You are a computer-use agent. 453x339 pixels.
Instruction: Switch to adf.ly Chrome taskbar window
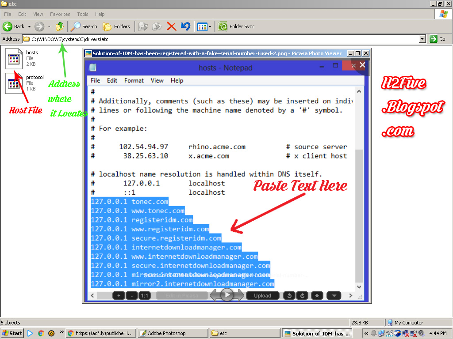(x=101, y=333)
